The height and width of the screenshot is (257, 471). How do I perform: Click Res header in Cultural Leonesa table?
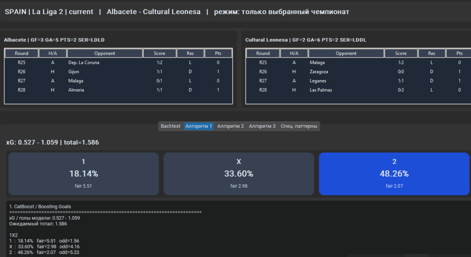[432, 53]
